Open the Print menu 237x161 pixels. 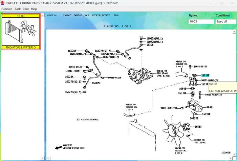tap(26, 9)
